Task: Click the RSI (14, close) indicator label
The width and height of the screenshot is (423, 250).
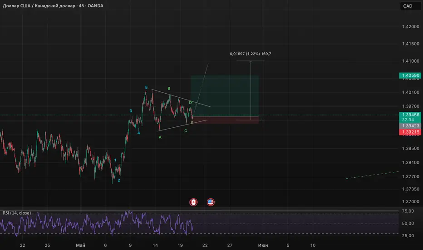Action: click(x=17, y=213)
